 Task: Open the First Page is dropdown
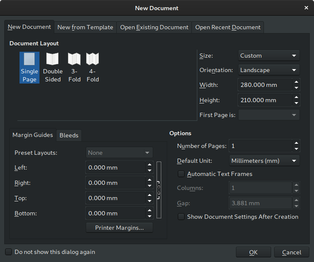click(x=269, y=115)
